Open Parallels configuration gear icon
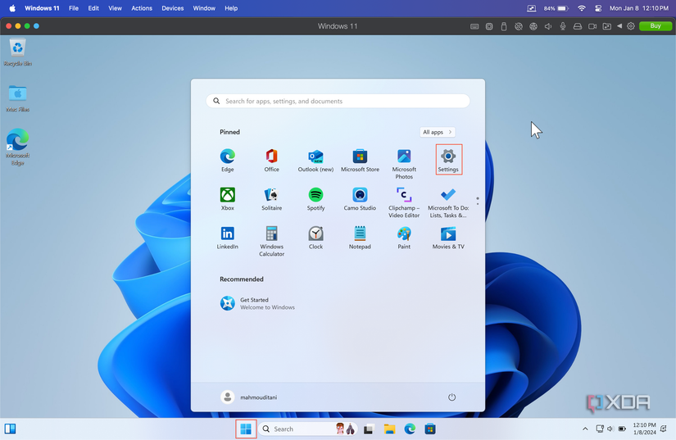 (631, 26)
